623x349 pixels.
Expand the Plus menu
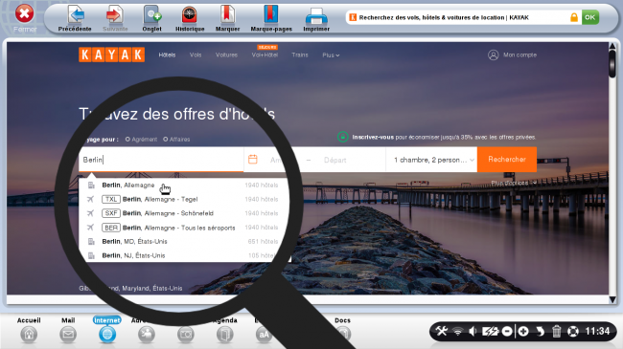pyautogui.click(x=331, y=55)
